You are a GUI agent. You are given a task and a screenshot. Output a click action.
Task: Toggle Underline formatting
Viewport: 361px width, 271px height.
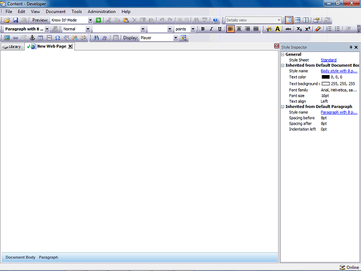(219, 29)
